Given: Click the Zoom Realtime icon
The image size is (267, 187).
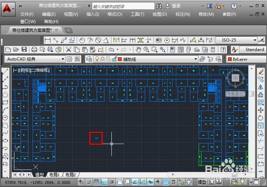Looking at the screenshot, I should click(x=146, y=50).
